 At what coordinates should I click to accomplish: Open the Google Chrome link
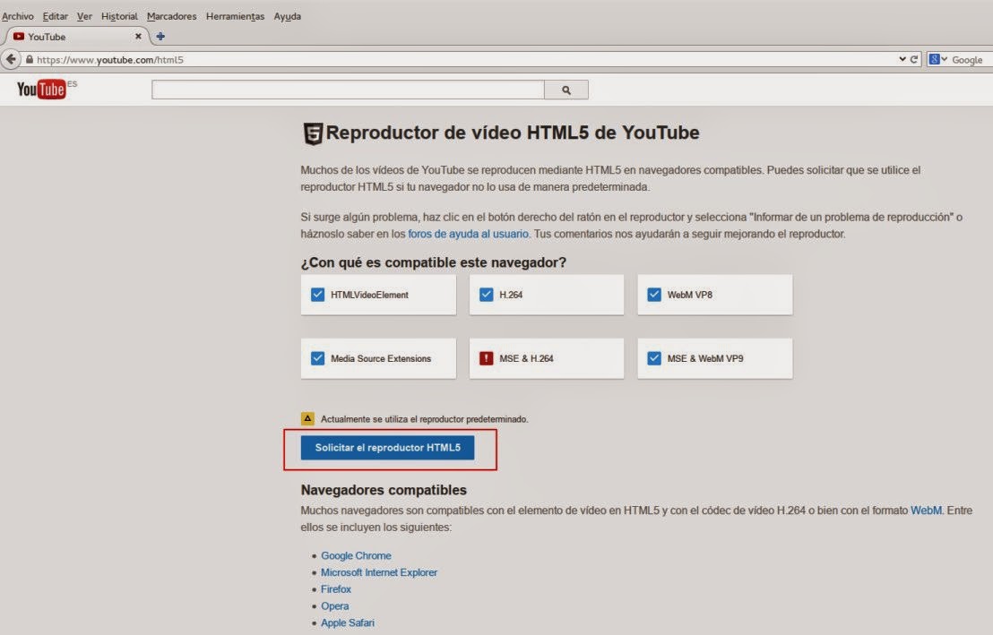[x=356, y=555]
